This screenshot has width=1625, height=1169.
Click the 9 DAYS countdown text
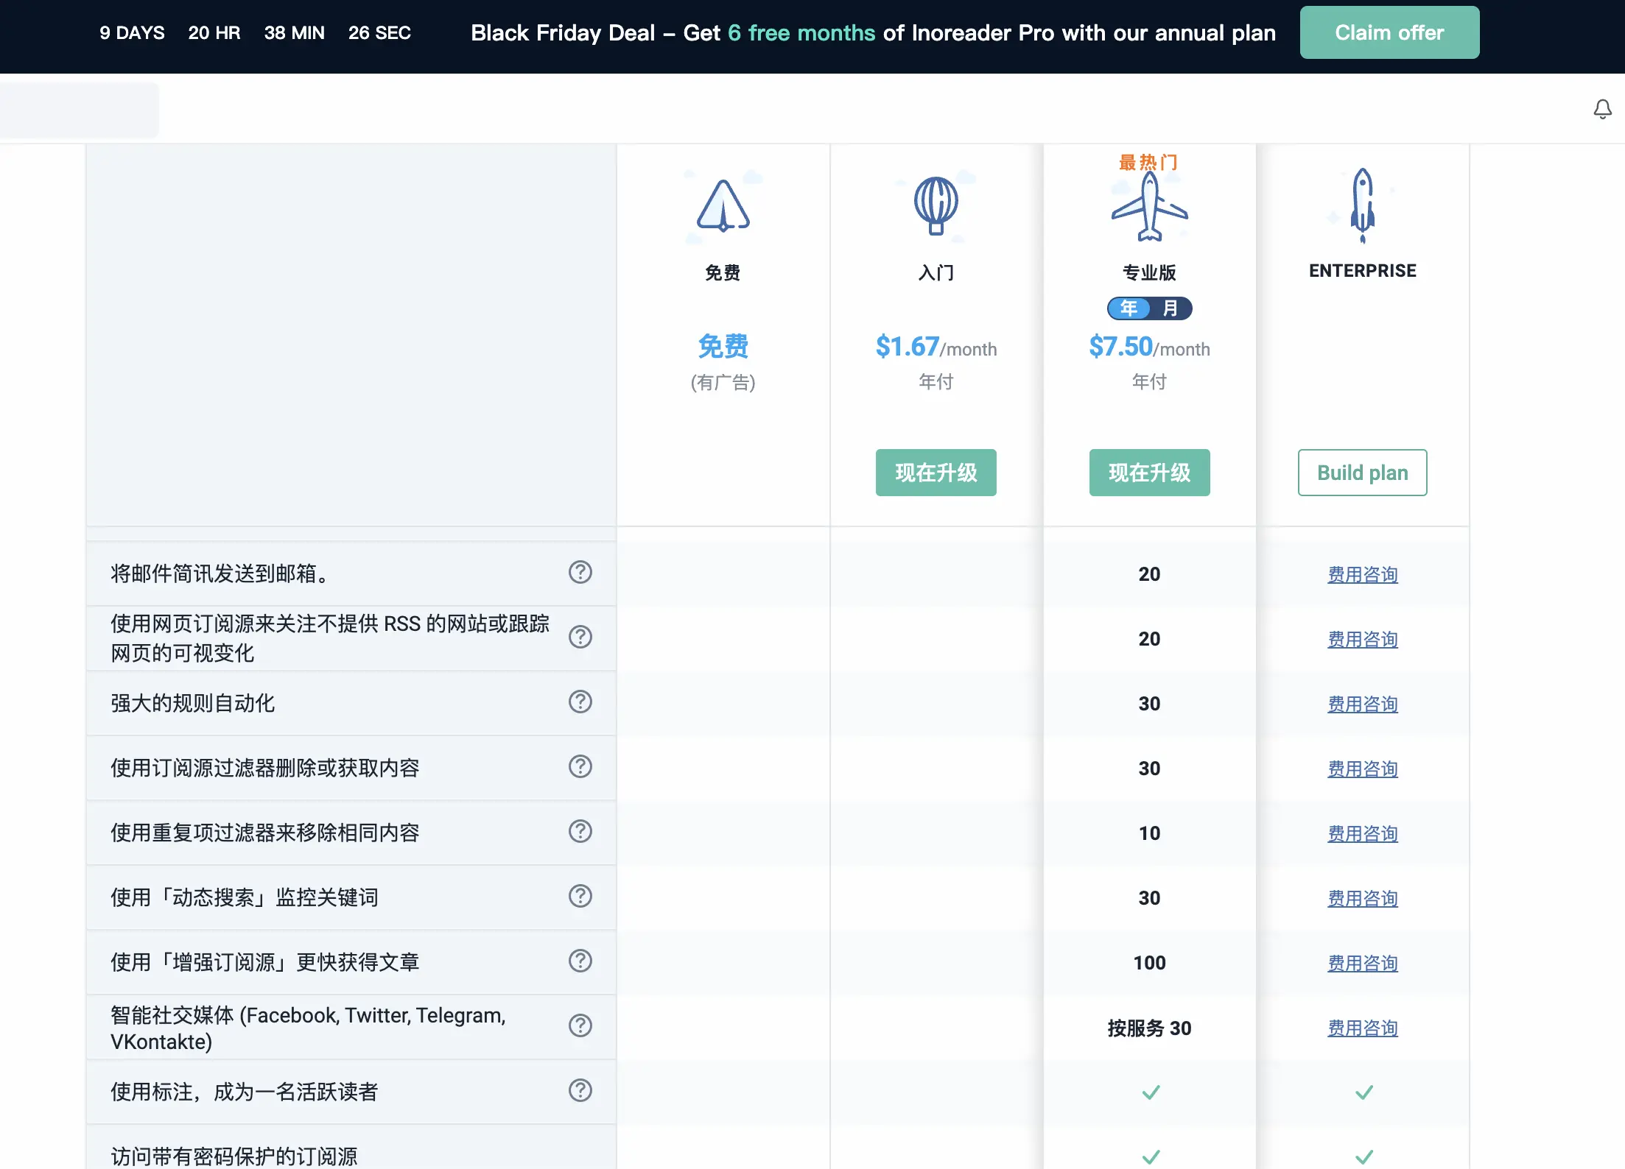132,33
